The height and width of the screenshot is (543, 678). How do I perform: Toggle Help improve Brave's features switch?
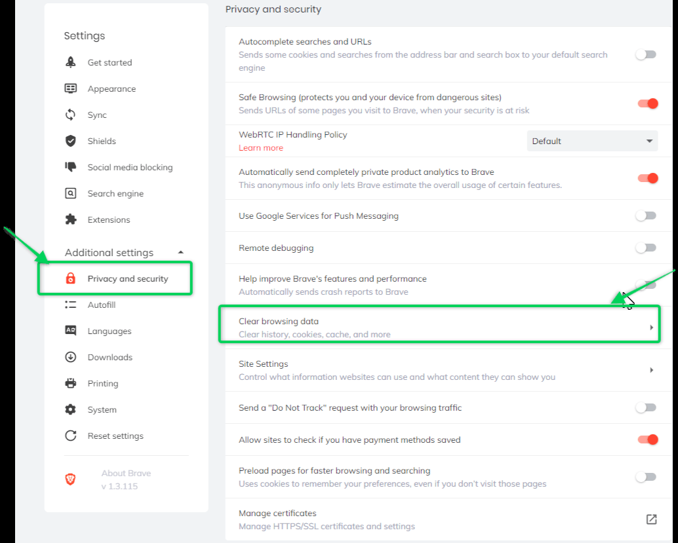coord(646,284)
